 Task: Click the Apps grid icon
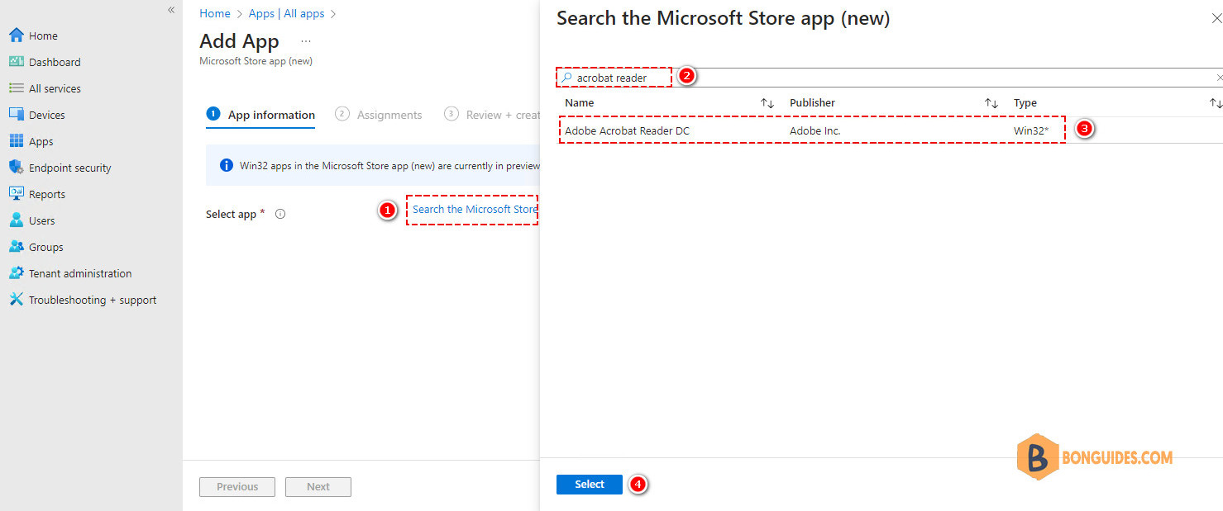(x=16, y=141)
